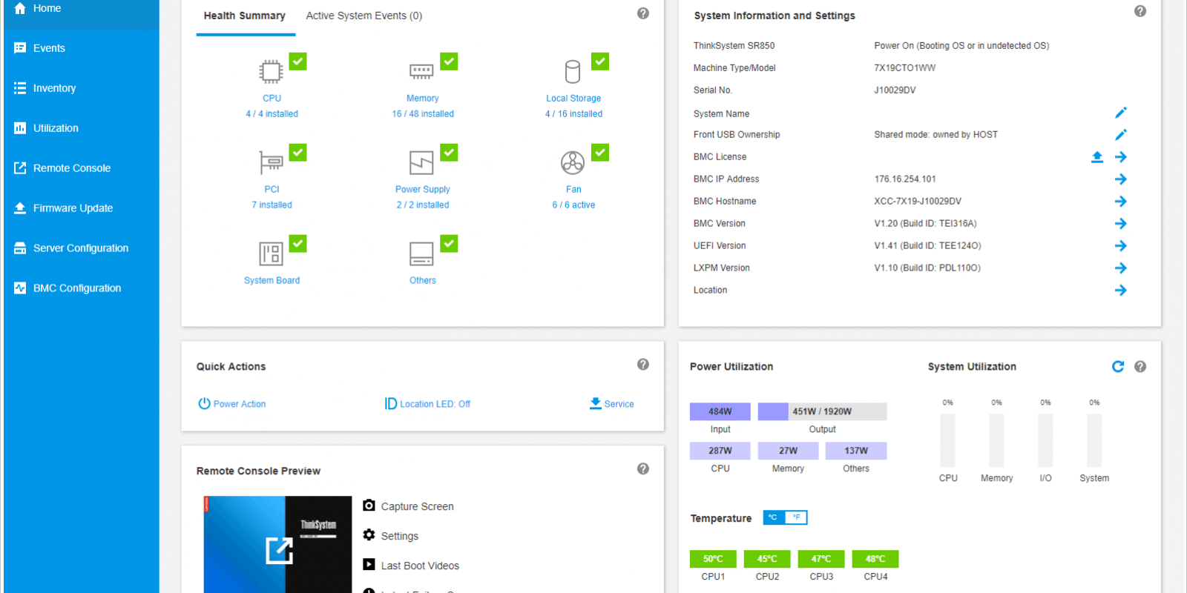Screen dimensions: 1187x593
Task: Click the System Board health icon
Action: (272, 254)
